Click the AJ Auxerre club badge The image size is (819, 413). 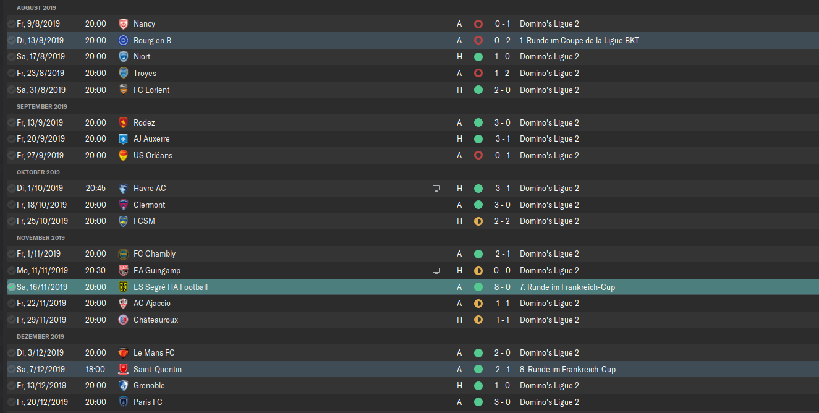point(123,138)
